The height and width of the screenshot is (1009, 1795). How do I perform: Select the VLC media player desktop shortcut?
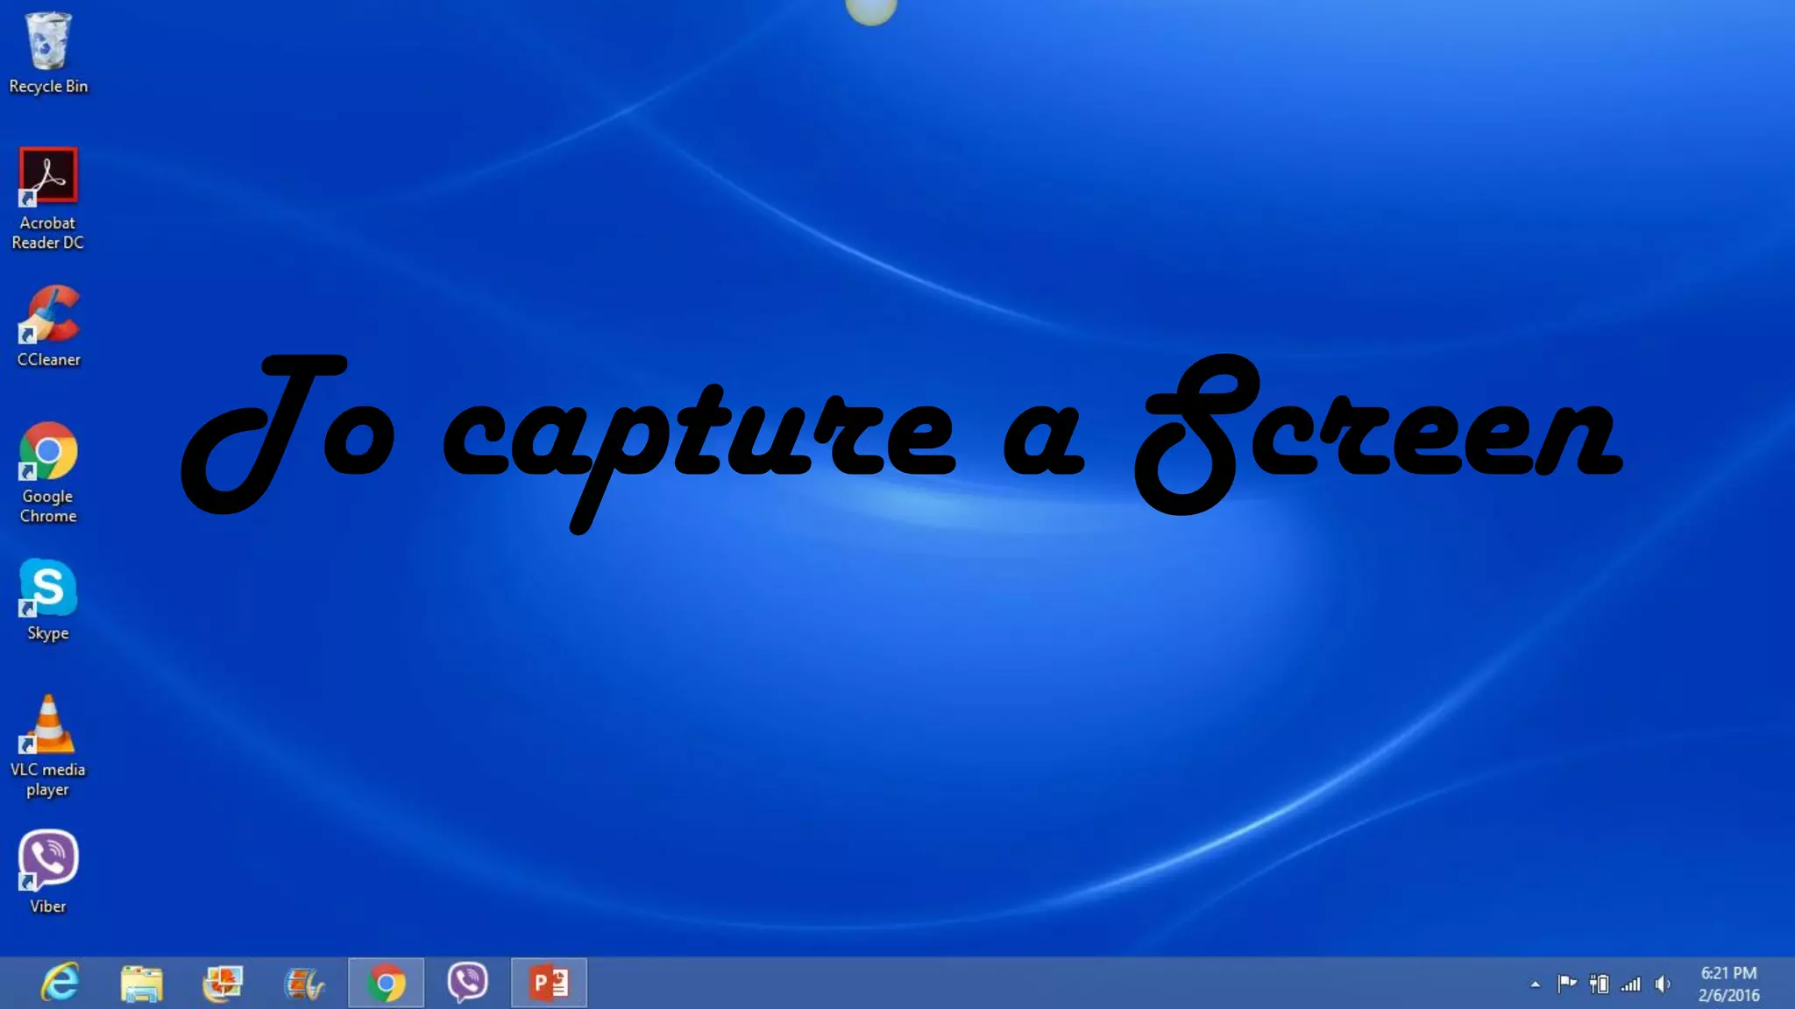48,746
